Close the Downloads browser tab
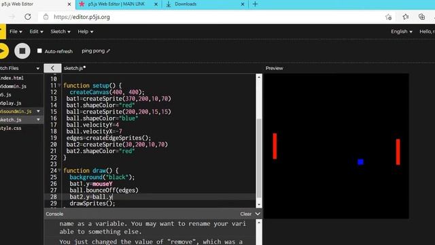The width and height of the screenshot is (435, 245). coord(243,4)
